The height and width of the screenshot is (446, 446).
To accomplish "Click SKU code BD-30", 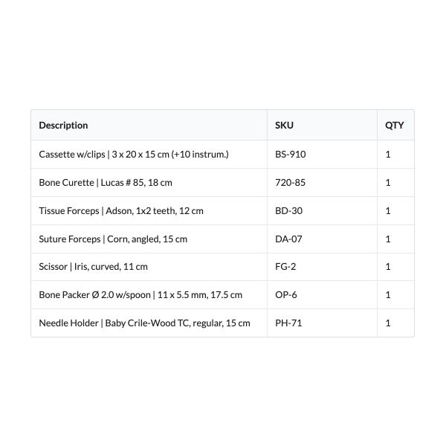I will 288,211.
